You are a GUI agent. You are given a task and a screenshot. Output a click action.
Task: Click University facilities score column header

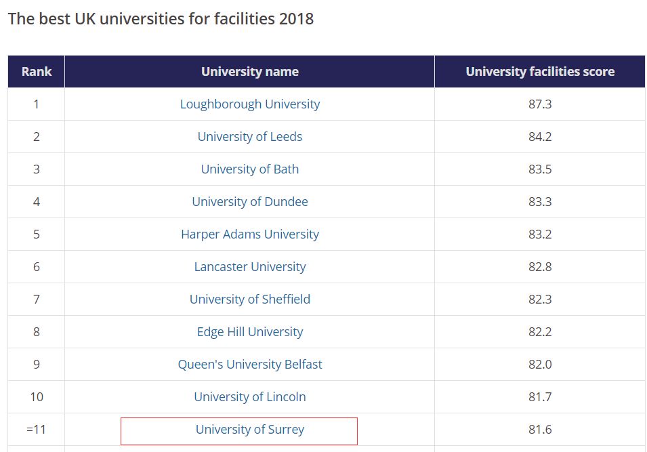540,72
